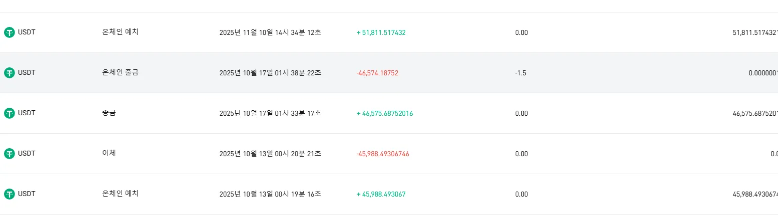Click the balance in the 송금 row
778x220 pixels.
(x=755, y=113)
